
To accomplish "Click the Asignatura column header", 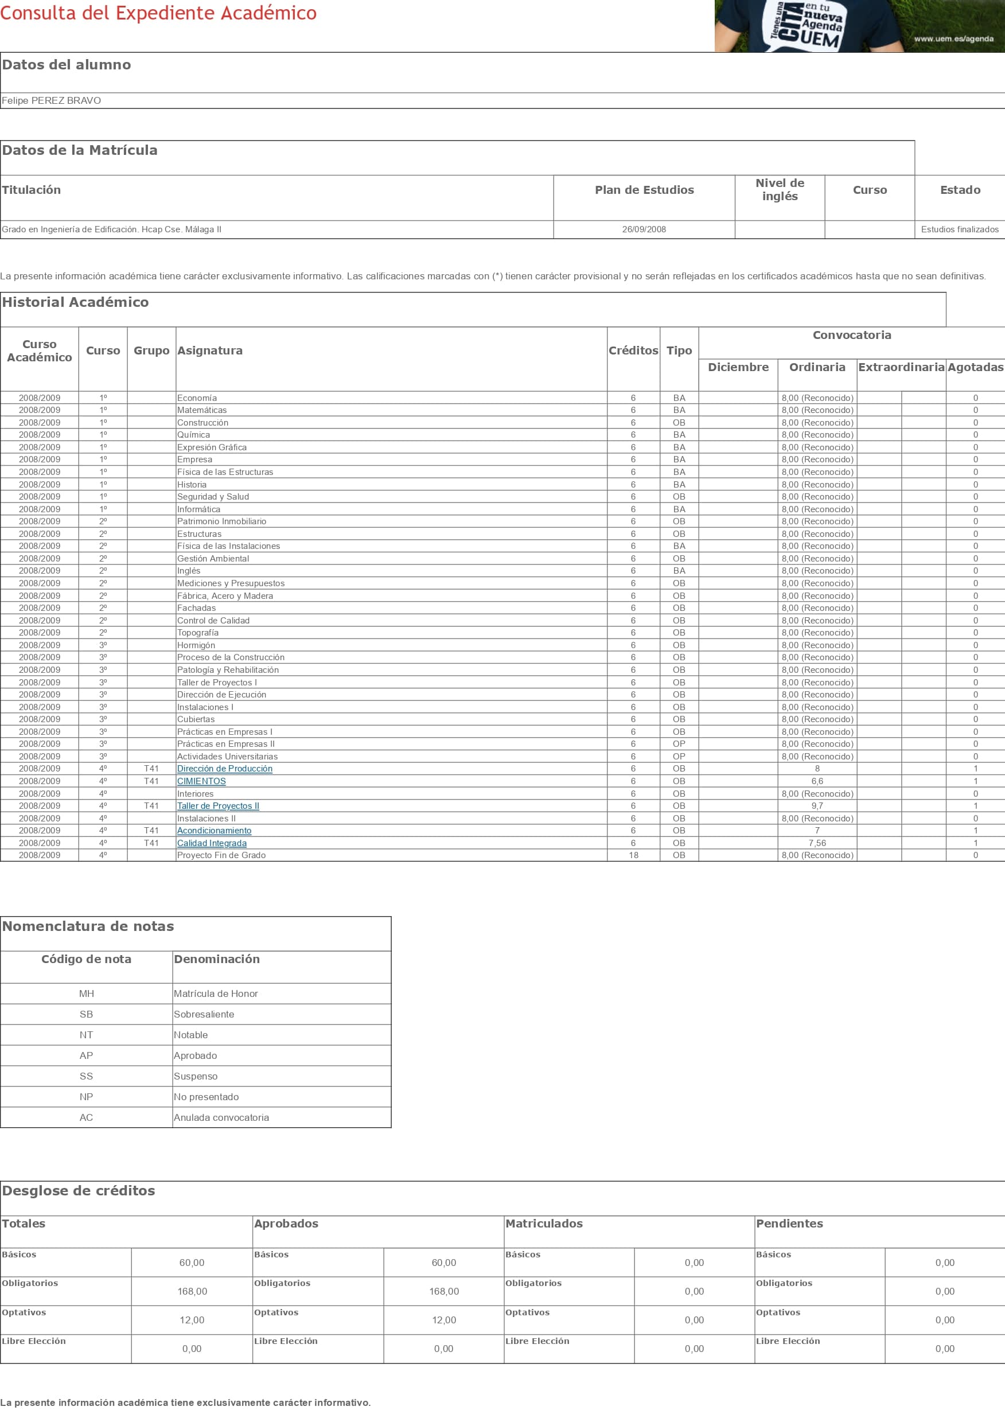I will 210,350.
